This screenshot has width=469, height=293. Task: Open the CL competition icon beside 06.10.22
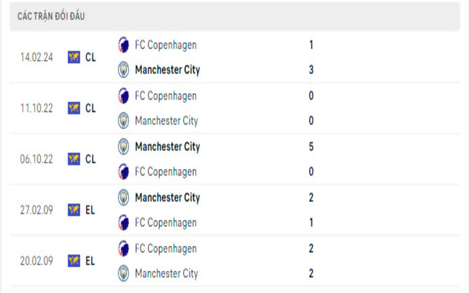[74, 159]
